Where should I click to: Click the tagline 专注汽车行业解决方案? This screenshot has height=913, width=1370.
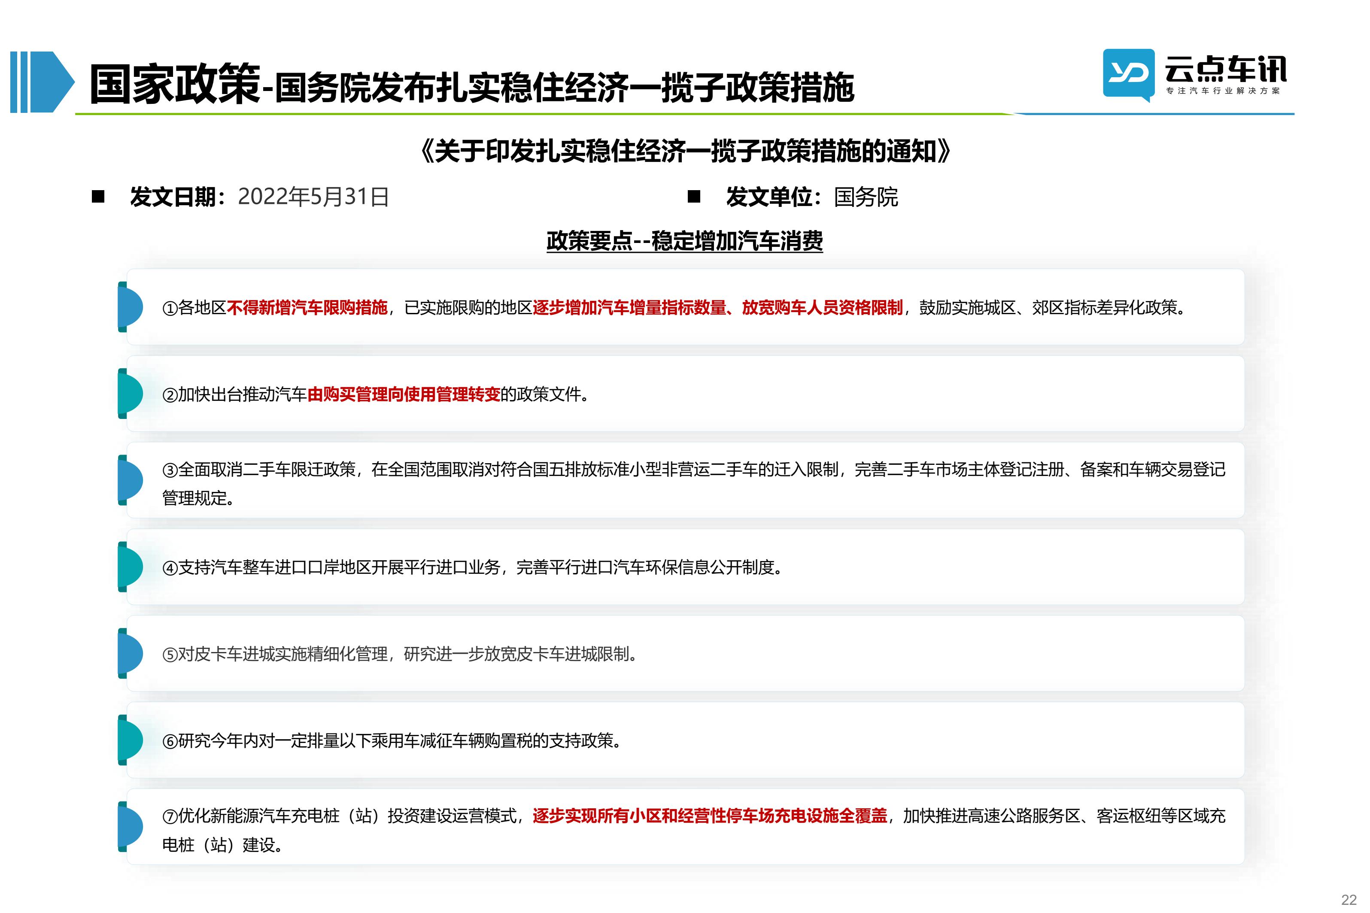pos(1223,91)
